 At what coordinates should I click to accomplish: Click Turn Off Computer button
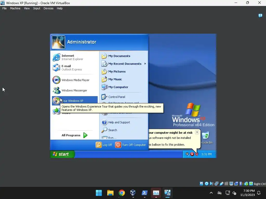130,145
